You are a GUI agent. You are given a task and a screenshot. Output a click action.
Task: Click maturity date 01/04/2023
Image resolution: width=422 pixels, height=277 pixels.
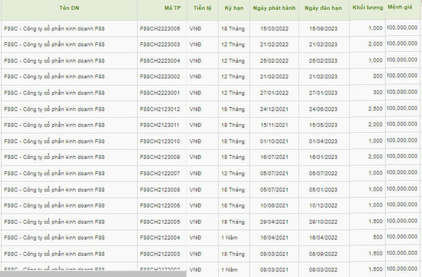click(323, 141)
